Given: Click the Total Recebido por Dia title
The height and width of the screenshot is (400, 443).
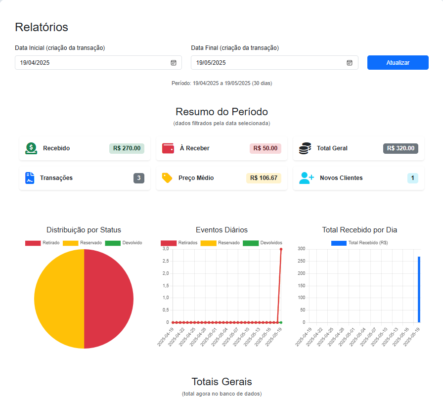Looking at the screenshot, I should pos(359,230).
